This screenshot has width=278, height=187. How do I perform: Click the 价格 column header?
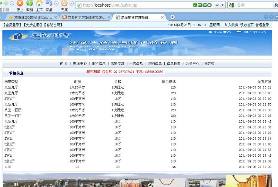point(118,82)
